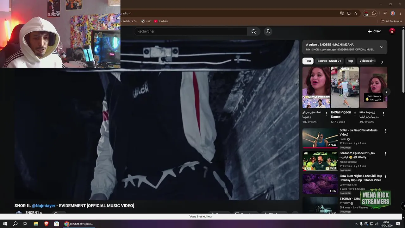Image resolution: width=405 pixels, height=228 pixels.
Task: Collapse the À suivre mix playlist panel
Action: (x=381, y=47)
